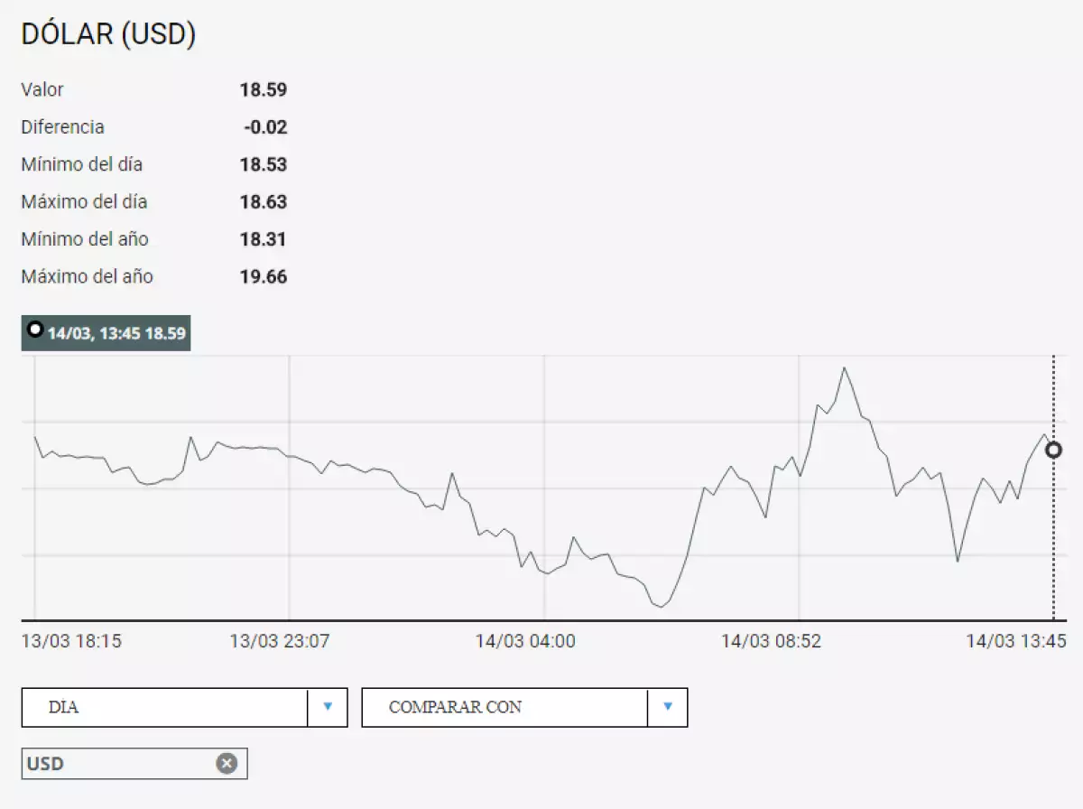Click the 14/03 08:52 axis label
Image resolution: width=1083 pixels, height=809 pixels.
click(771, 641)
